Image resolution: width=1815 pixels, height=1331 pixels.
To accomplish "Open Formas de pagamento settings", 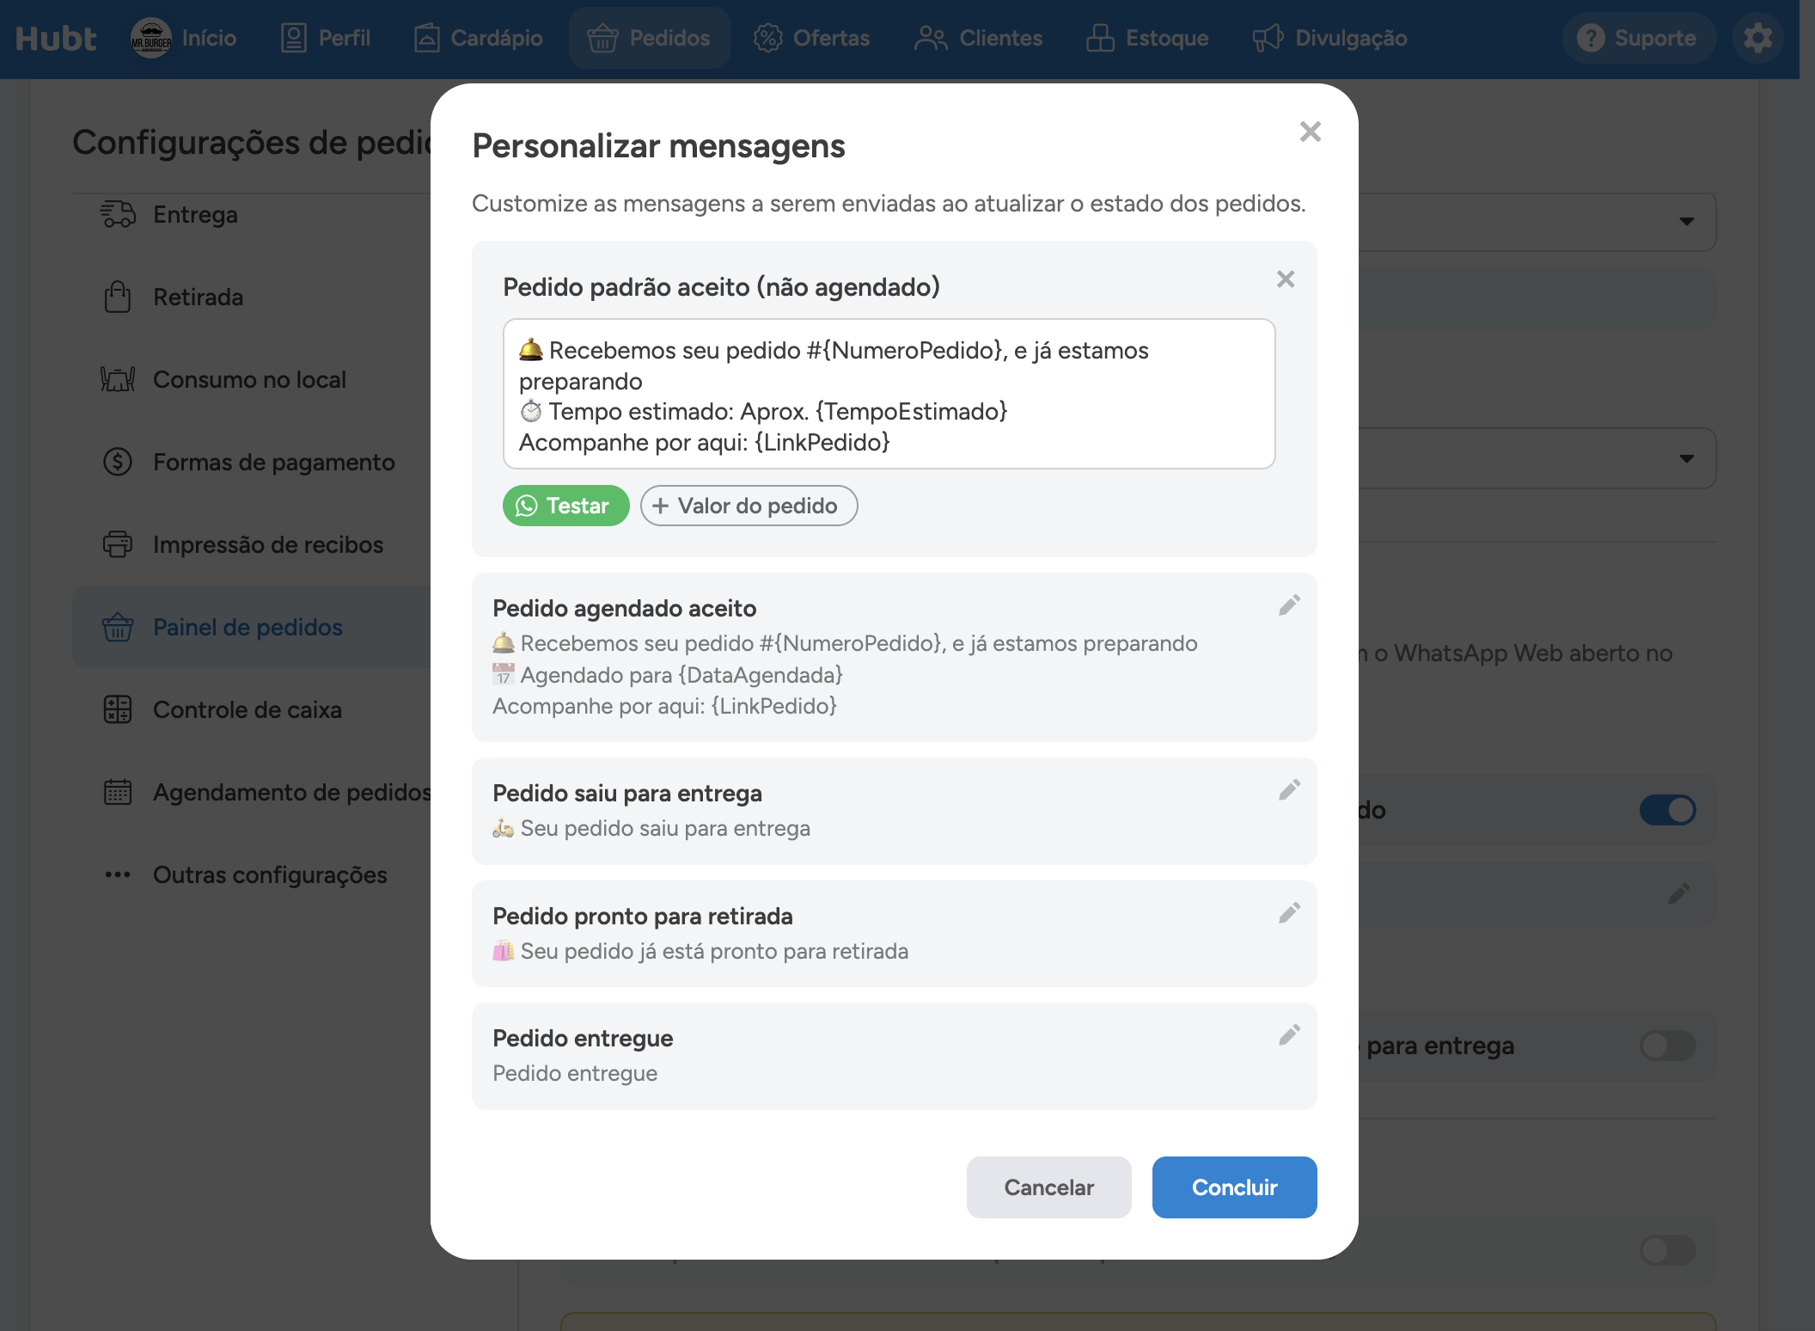I will (253, 463).
